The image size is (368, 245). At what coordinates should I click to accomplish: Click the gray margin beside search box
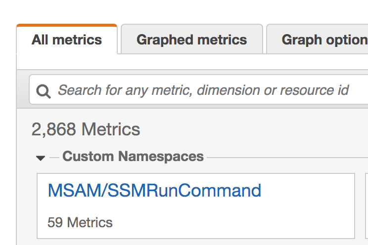(x=23, y=89)
